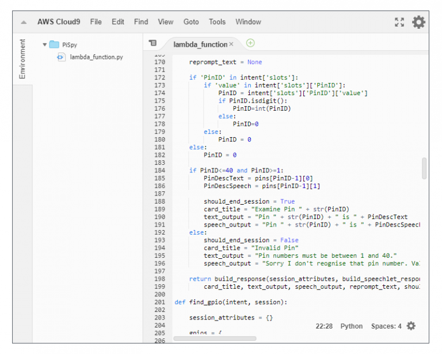The width and height of the screenshot is (442, 354).
Task: Click the collapse menu bar arrow icon
Action: tap(24, 22)
